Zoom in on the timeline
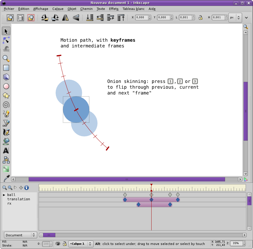The image size is (253, 249). tap(5, 188)
